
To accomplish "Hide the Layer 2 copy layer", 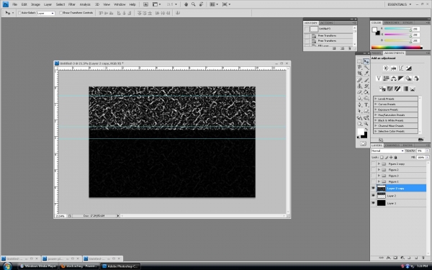I will click(373, 188).
